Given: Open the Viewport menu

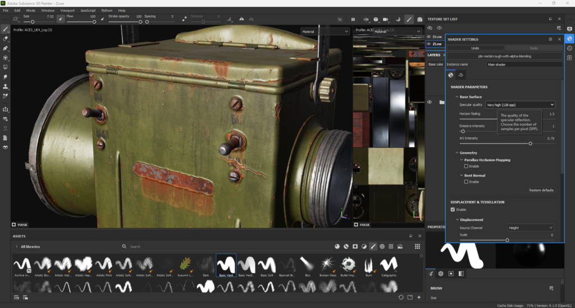Looking at the screenshot, I should coord(67,10).
